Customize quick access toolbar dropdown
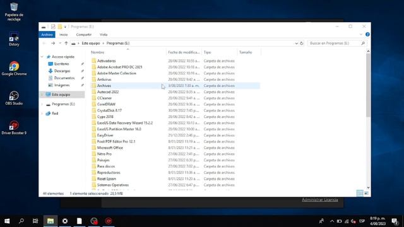The width and height of the screenshot is (404, 227). (x=65, y=26)
